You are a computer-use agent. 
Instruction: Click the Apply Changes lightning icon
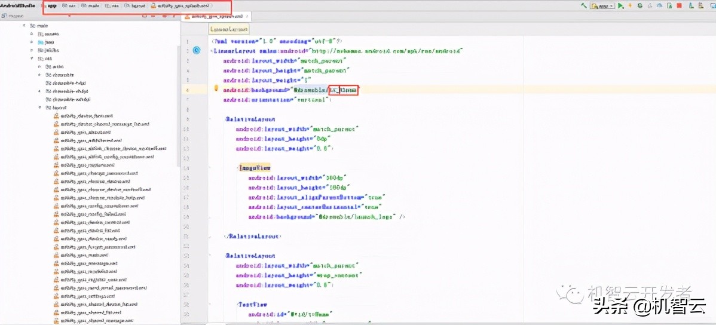tap(630, 5)
